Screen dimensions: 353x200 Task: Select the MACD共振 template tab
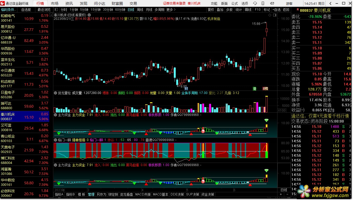coord(143,194)
